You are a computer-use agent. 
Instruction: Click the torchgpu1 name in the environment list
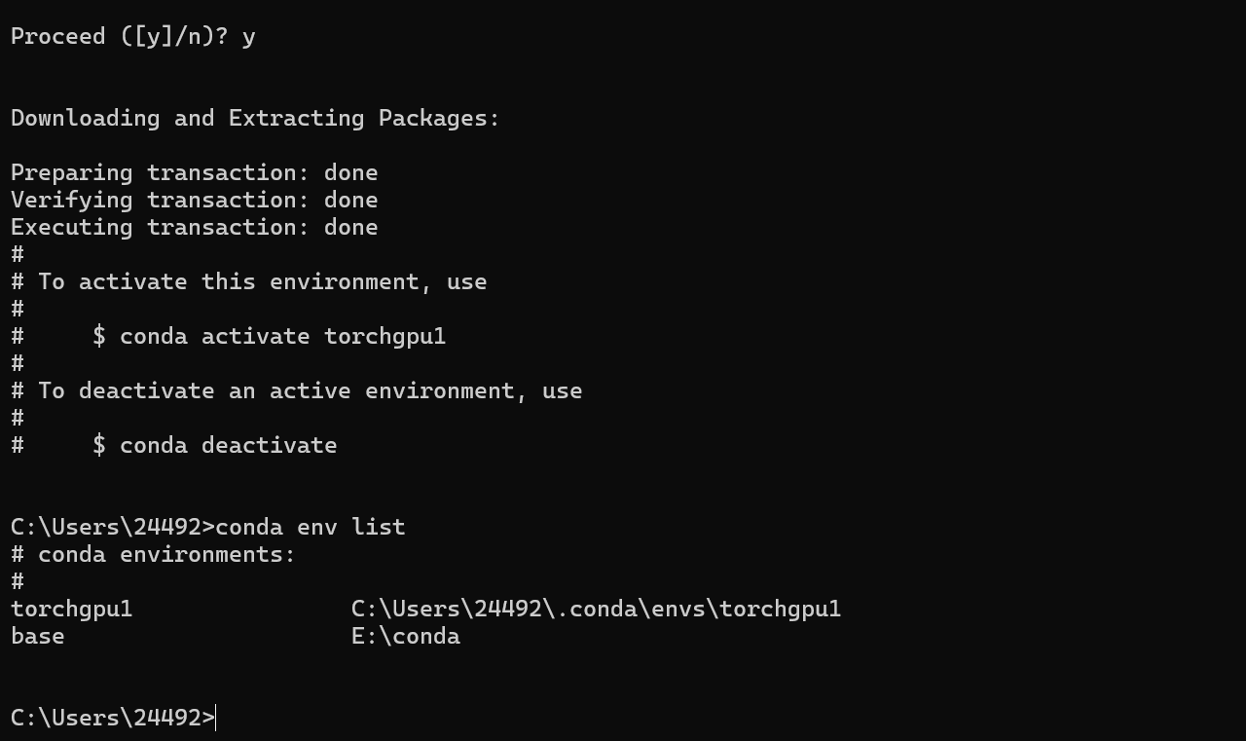pyautogui.click(x=71, y=609)
